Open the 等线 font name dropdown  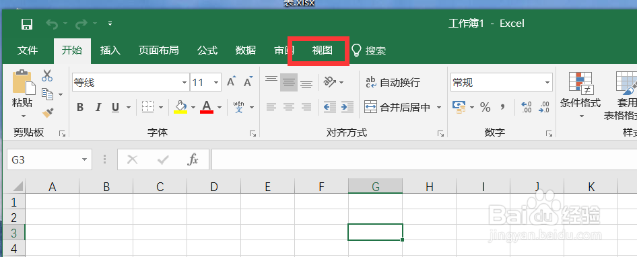pyautogui.click(x=184, y=83)
